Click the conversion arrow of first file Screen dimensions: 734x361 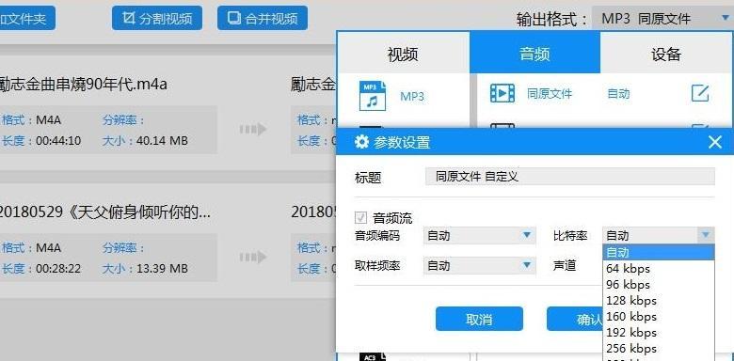(253, 129)
